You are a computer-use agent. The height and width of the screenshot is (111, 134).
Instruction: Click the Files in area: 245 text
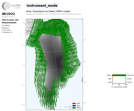pos(10,20)
